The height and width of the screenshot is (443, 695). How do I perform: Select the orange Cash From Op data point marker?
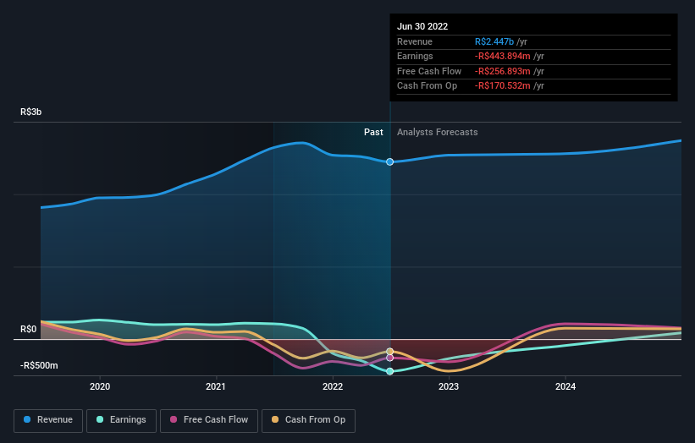(x=389, y=352)
